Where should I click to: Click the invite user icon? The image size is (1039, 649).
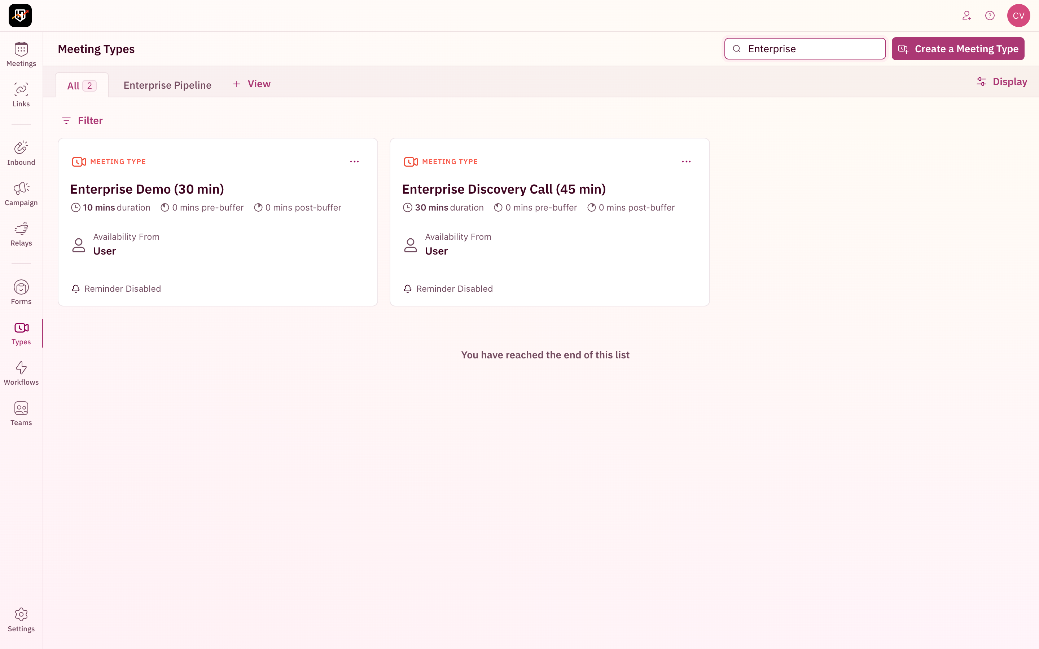pos(966,16)
